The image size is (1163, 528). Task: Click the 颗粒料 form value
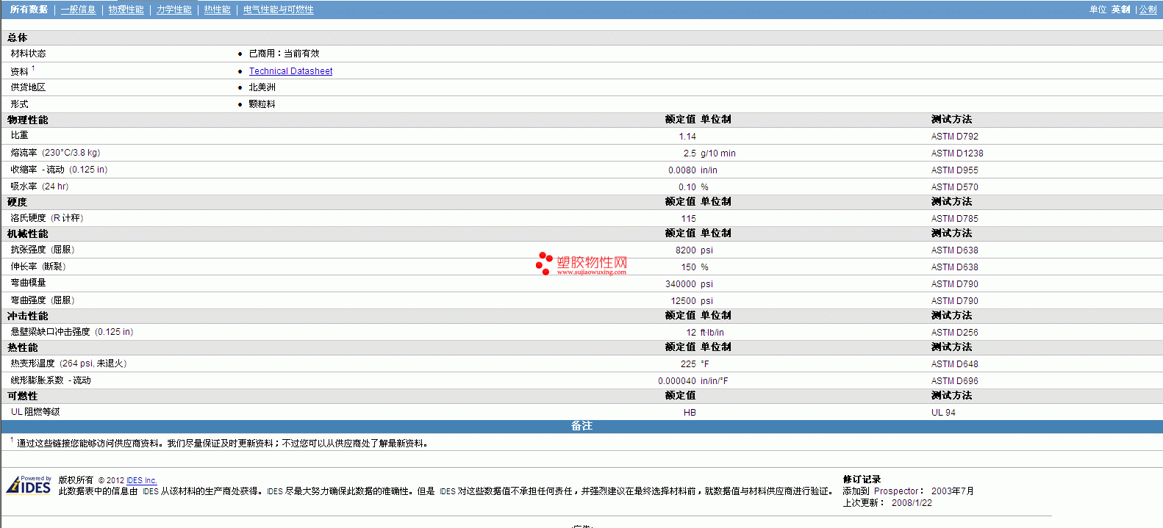click(262, 104)
